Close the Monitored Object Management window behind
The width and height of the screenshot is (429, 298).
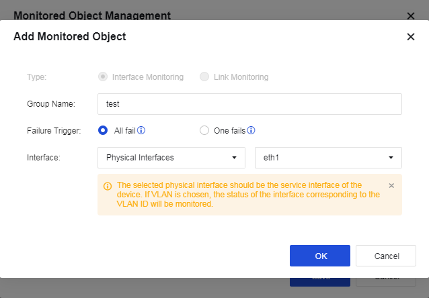click(410, 14)
